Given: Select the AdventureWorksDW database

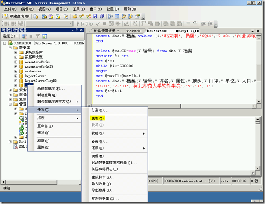Looking at the screenshot, I should (39, 66).
